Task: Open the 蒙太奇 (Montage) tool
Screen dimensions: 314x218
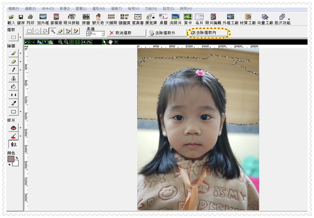Action: click(x=98, y=19)
